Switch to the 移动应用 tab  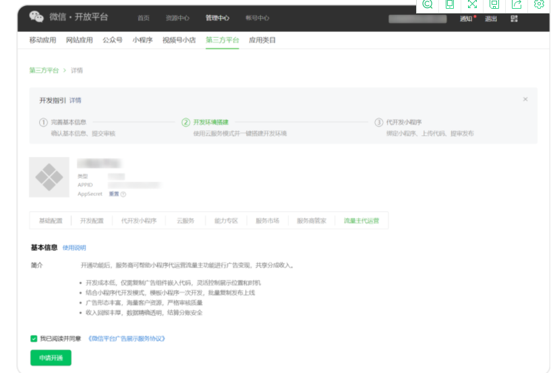[42, 40]
